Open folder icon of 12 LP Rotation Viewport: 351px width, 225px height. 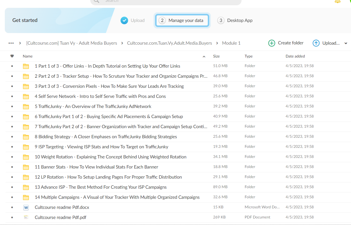pyautogui.click(x=26, y=177)
